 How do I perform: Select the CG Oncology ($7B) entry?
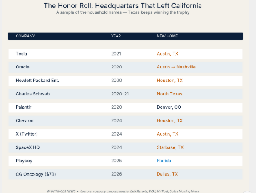(36, 174)
